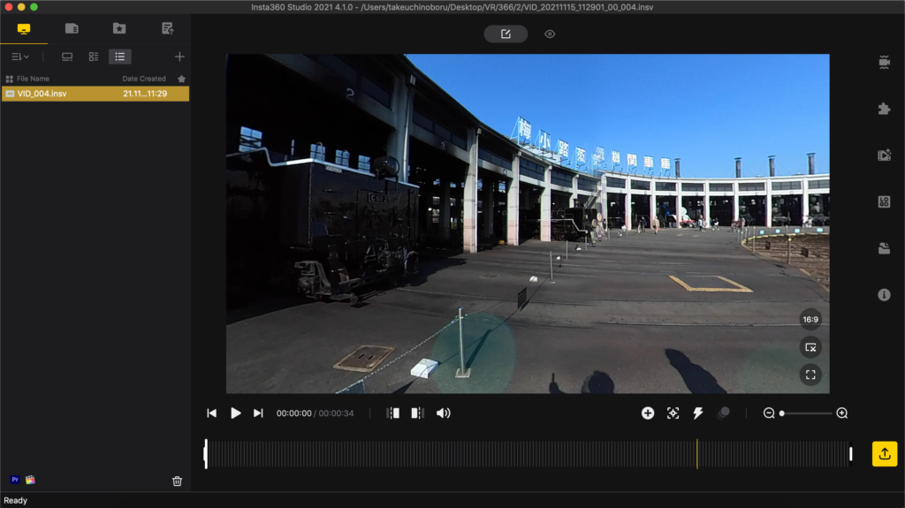The height and width of the screenshot is (508, 905).
Task: Click the timeline zoom-in magnifier
Action: (x=841, y=413)
